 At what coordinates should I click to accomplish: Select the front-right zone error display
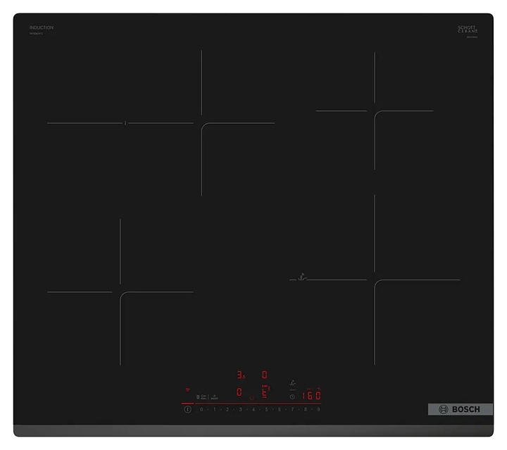[x=265, y=392]
